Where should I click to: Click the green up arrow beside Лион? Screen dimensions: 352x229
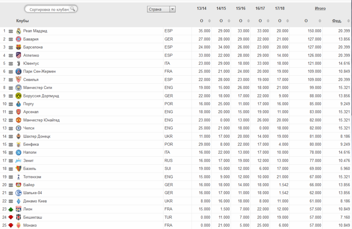click(11, 209)
